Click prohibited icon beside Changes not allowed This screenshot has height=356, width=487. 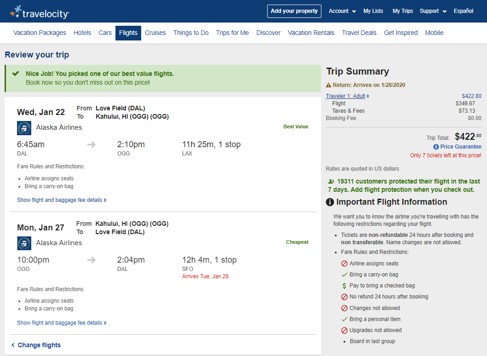coord(344,308)
